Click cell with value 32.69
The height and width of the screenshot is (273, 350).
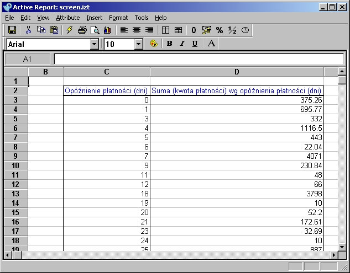237,231
